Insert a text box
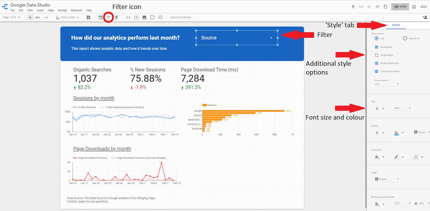This screenshot has height=211, width=430. (137, 17)
